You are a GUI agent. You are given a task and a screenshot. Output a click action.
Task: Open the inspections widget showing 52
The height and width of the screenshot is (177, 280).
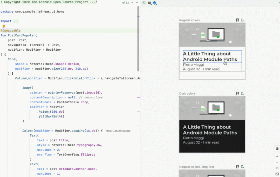pyautogui.click(x=126, y=3)
